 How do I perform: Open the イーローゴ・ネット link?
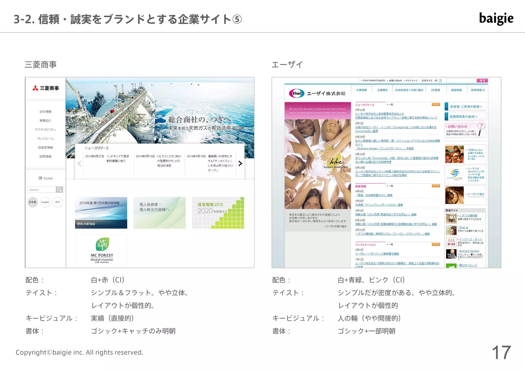(x=471, y=239)
